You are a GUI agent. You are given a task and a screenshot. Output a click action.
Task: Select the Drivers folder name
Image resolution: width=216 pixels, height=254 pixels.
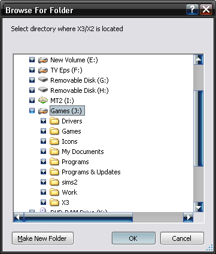[72, 121]
